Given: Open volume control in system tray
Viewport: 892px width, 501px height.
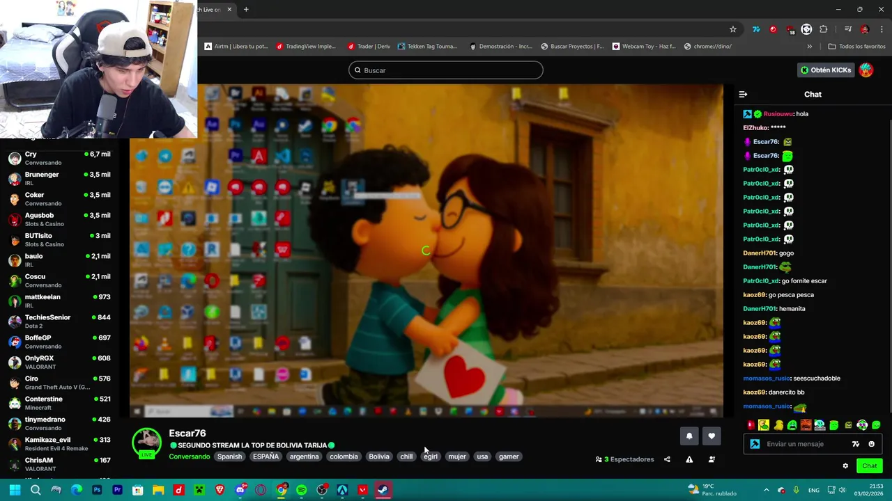Looking at the screenshot, I should tap(842, 490).
